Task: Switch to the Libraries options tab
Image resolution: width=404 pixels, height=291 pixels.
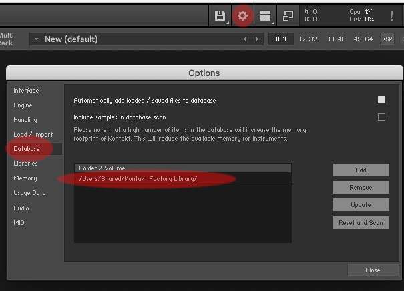Action: (x=25, y=164)
